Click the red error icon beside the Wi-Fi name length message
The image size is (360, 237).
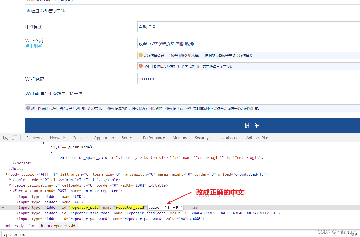141,66
